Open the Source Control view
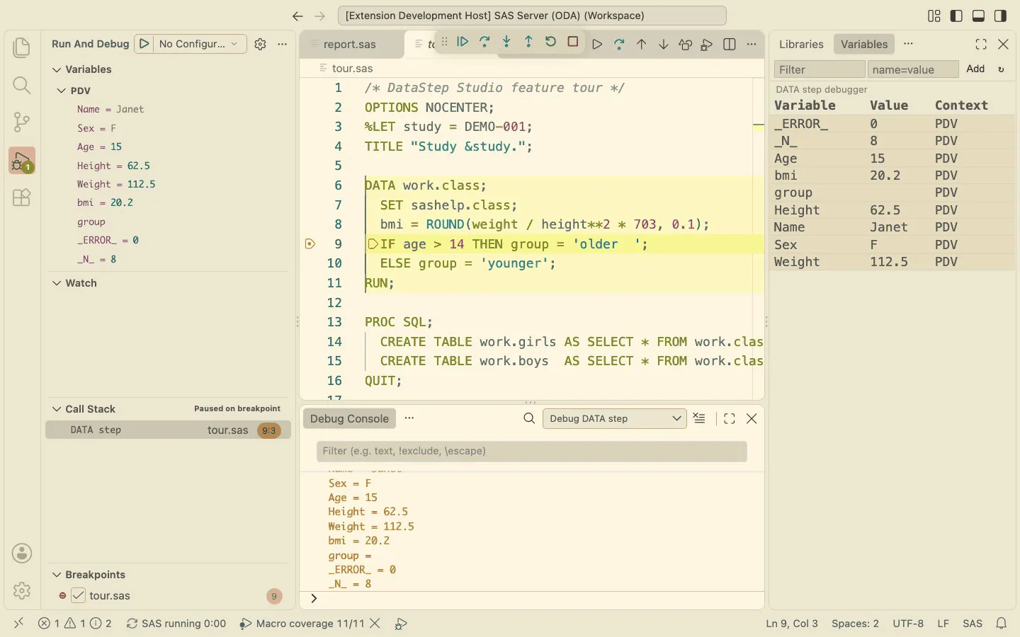 coord(22,122)
